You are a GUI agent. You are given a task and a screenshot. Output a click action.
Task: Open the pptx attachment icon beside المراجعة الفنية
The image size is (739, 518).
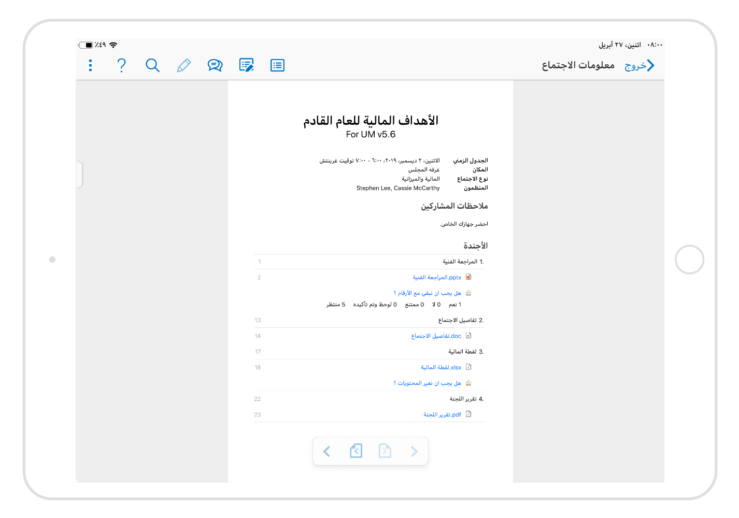[468, 277]
